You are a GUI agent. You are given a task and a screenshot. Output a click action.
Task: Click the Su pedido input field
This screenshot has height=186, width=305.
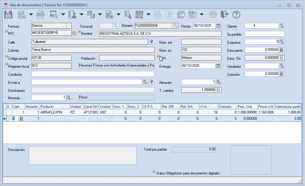click(x=265, y=34)
